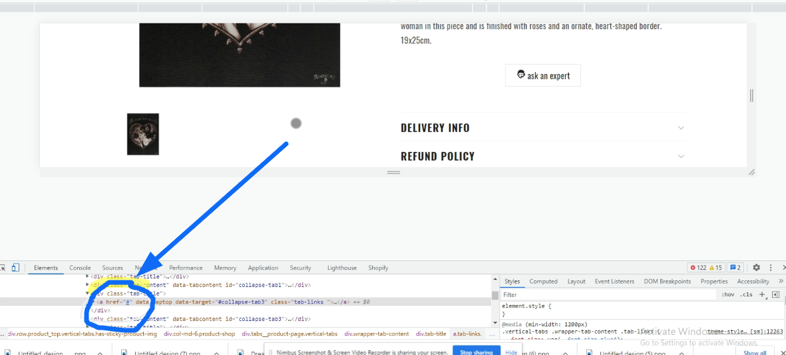Click the REFUND POLICY heading

pos(438,157)
